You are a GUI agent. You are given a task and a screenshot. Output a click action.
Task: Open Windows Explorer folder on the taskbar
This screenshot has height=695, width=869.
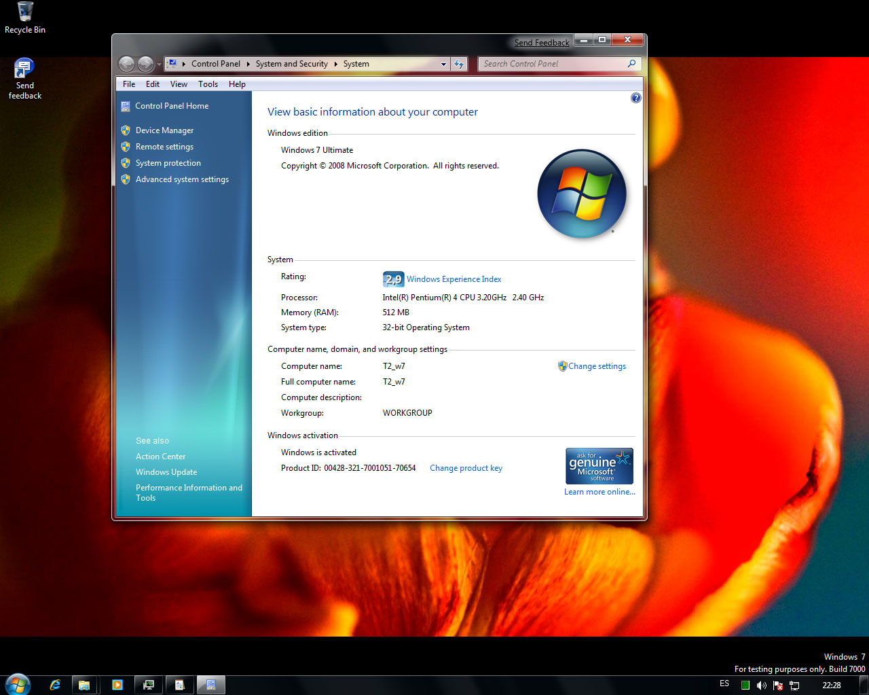click(84, 685)
